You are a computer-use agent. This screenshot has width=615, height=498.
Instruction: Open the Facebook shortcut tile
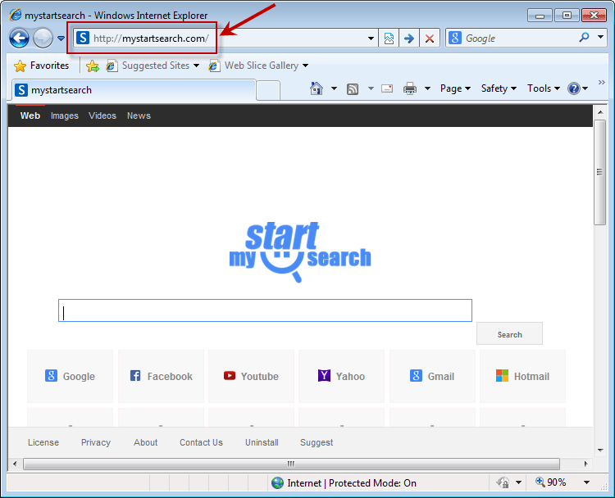tap(161, 376)
